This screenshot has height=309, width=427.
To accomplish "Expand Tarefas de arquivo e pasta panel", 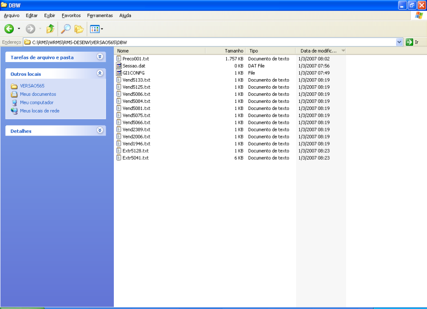I will 100,56.
